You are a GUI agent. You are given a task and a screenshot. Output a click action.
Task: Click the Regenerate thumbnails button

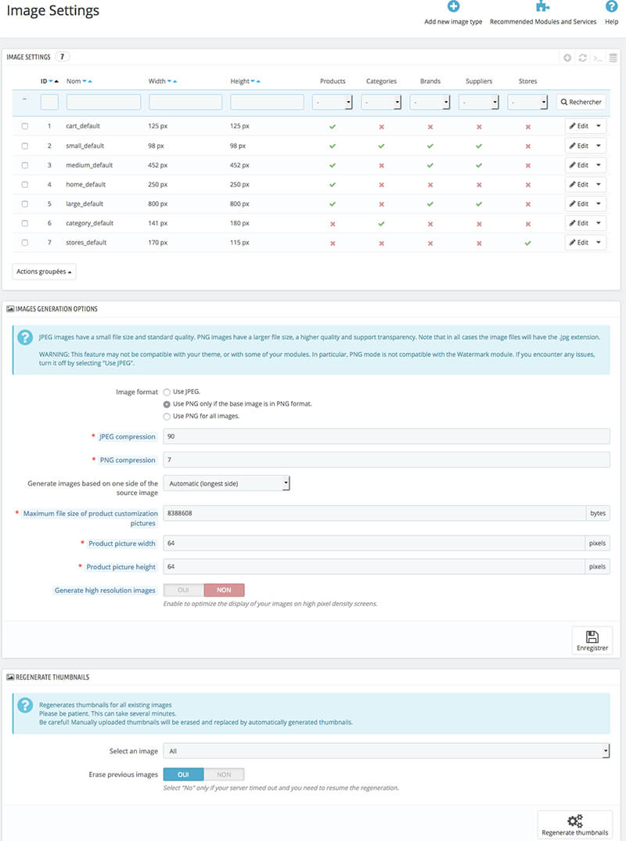(574, 825)
